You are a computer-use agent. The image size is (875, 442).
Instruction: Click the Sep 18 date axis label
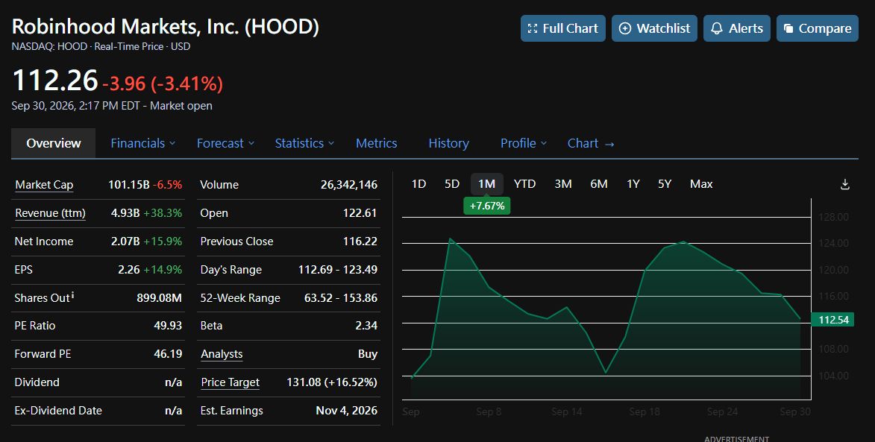[645, 412]
